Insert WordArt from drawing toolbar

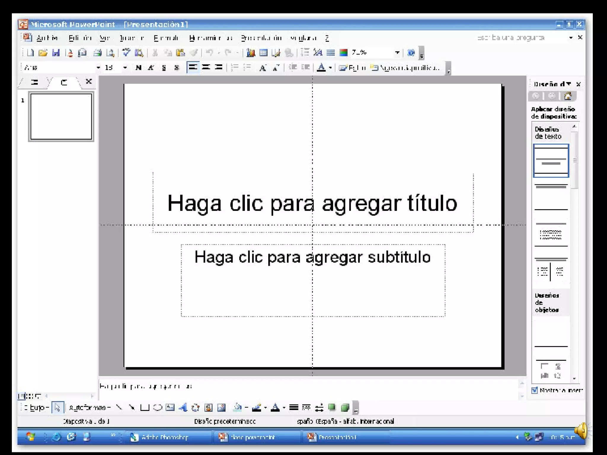tap(183, 408)
